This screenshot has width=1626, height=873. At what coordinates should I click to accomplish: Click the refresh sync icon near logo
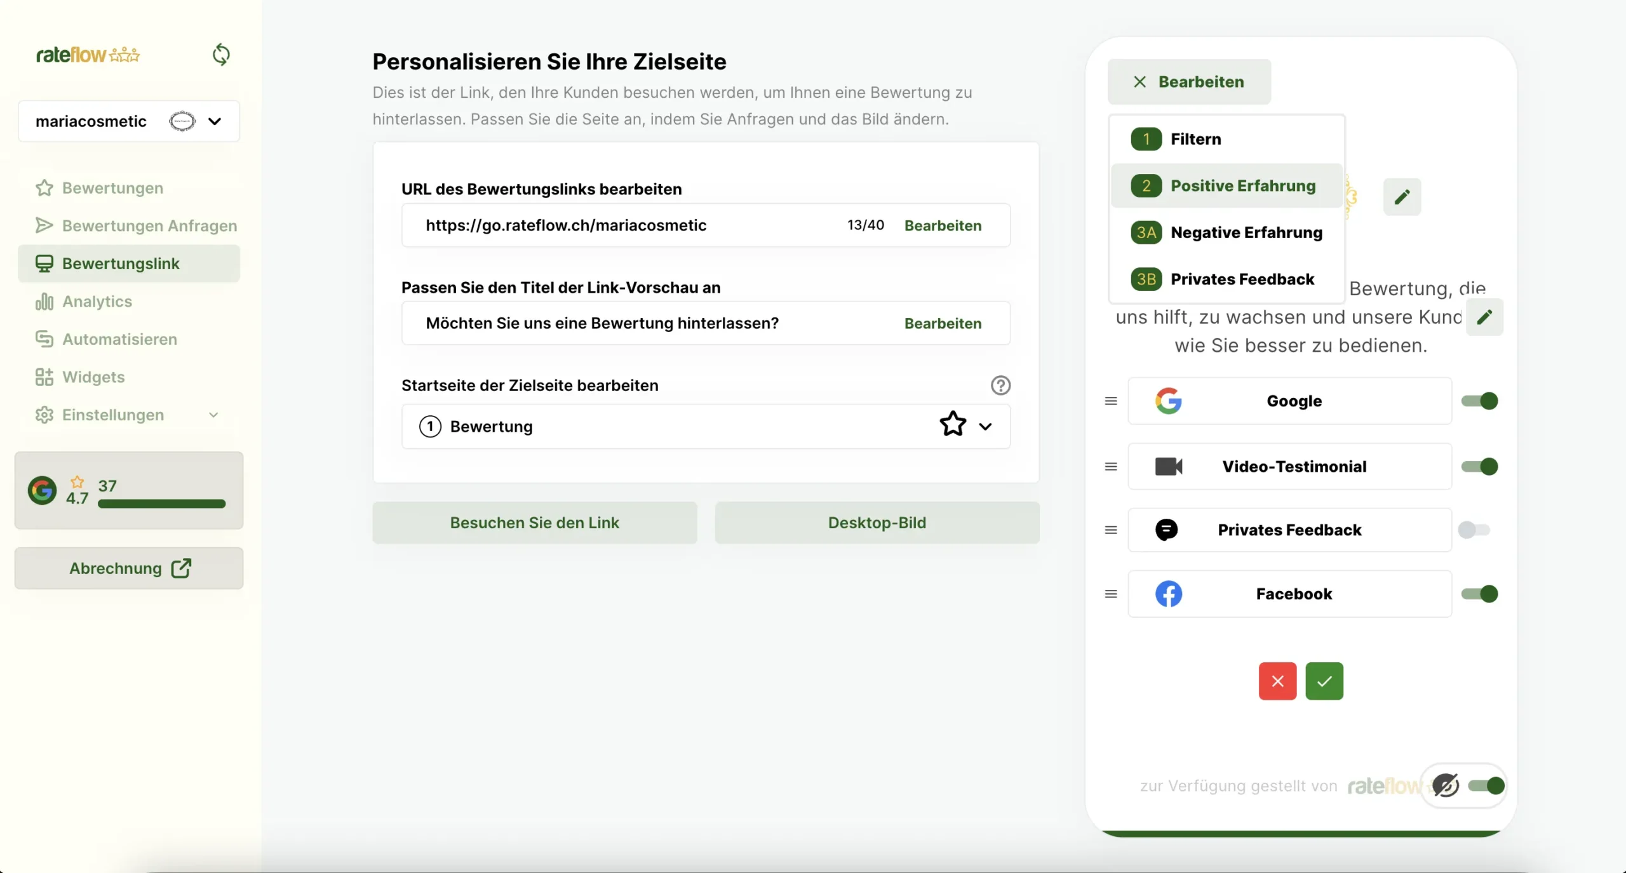coord(221,55)
